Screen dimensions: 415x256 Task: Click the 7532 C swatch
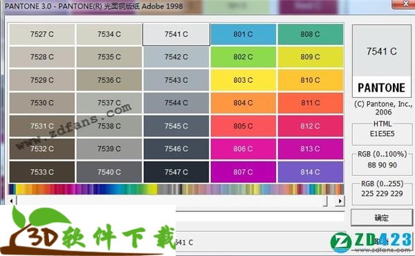[41, 149]
